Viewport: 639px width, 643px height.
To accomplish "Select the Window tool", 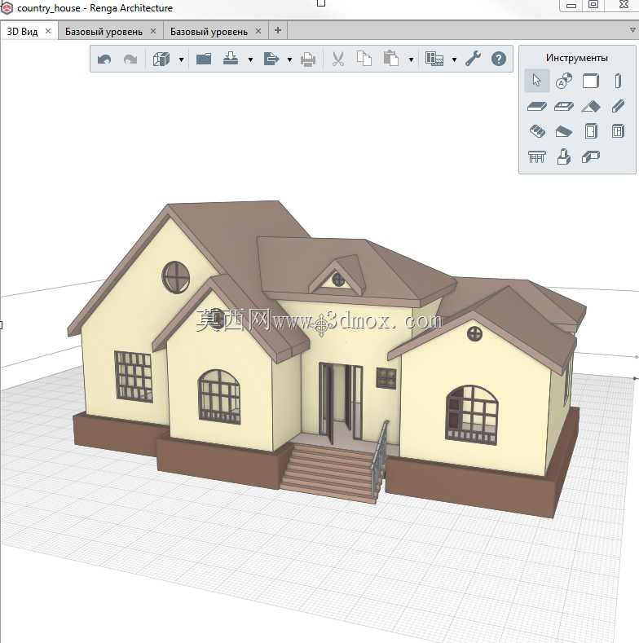I will (x=618, y=131).
